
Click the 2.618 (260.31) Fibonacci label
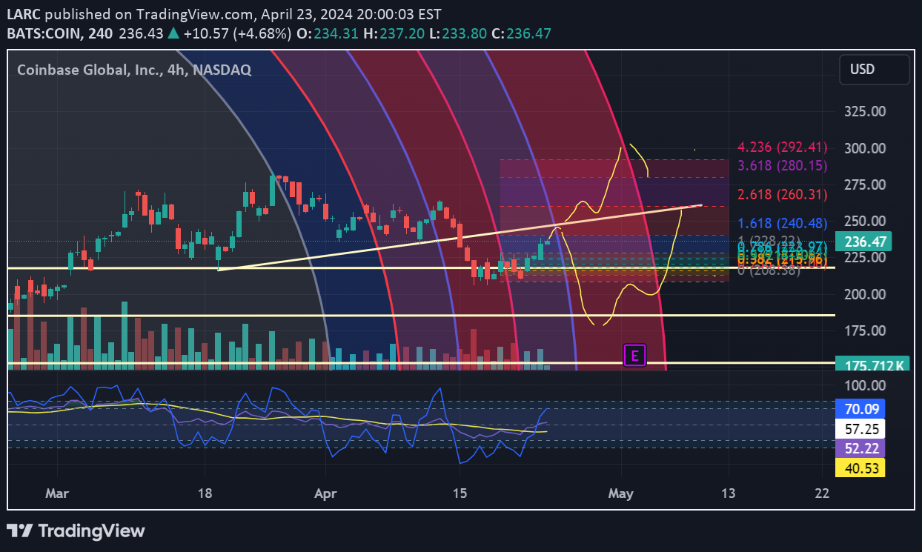(782, 194)
